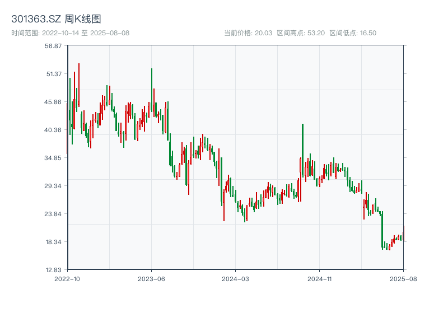Click the 45.86 y-axis price label

54,102
